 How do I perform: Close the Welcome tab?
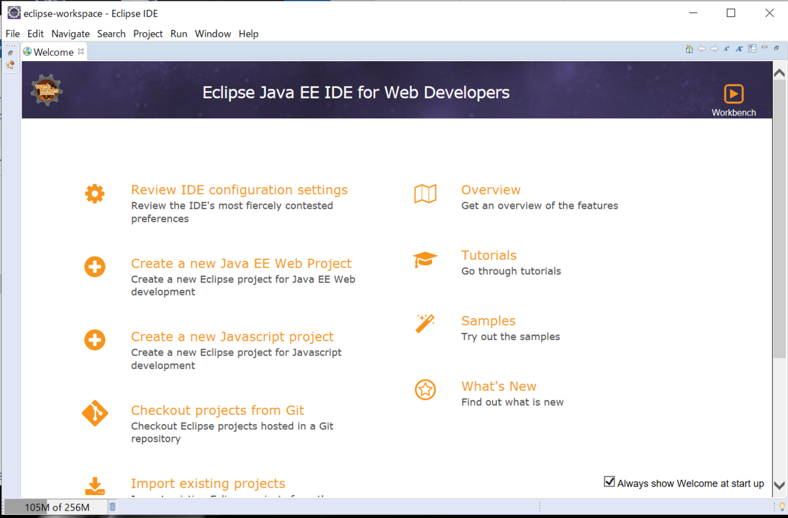click(81, 51)
